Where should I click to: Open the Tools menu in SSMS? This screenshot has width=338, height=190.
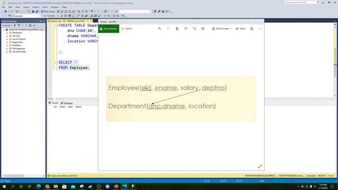coord(45,7)
